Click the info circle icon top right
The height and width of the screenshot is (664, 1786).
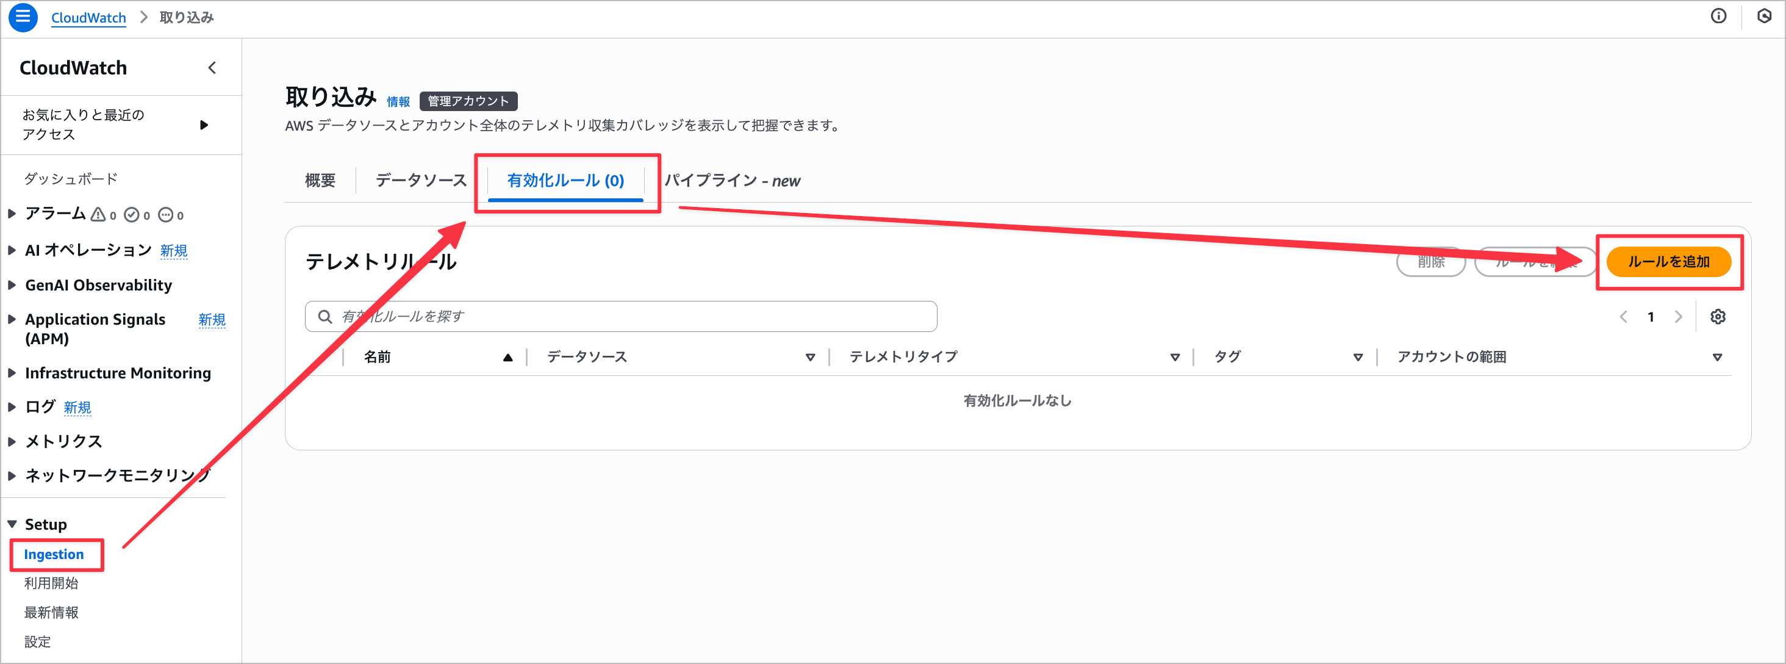[x=1718, y=16]
